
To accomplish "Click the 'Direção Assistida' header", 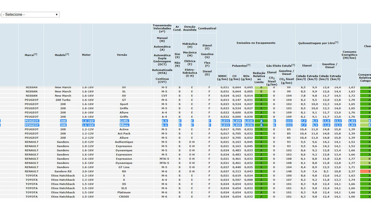I will coord(190,28).
